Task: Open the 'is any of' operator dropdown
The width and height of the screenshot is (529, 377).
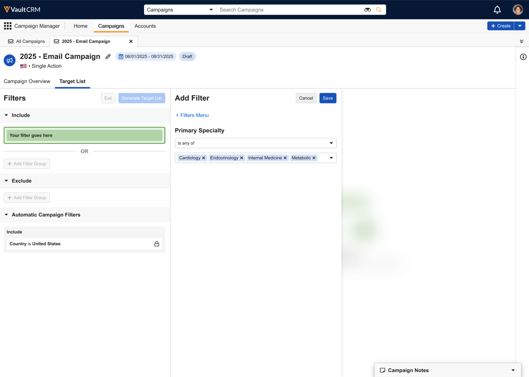Action: pos(255,143)
